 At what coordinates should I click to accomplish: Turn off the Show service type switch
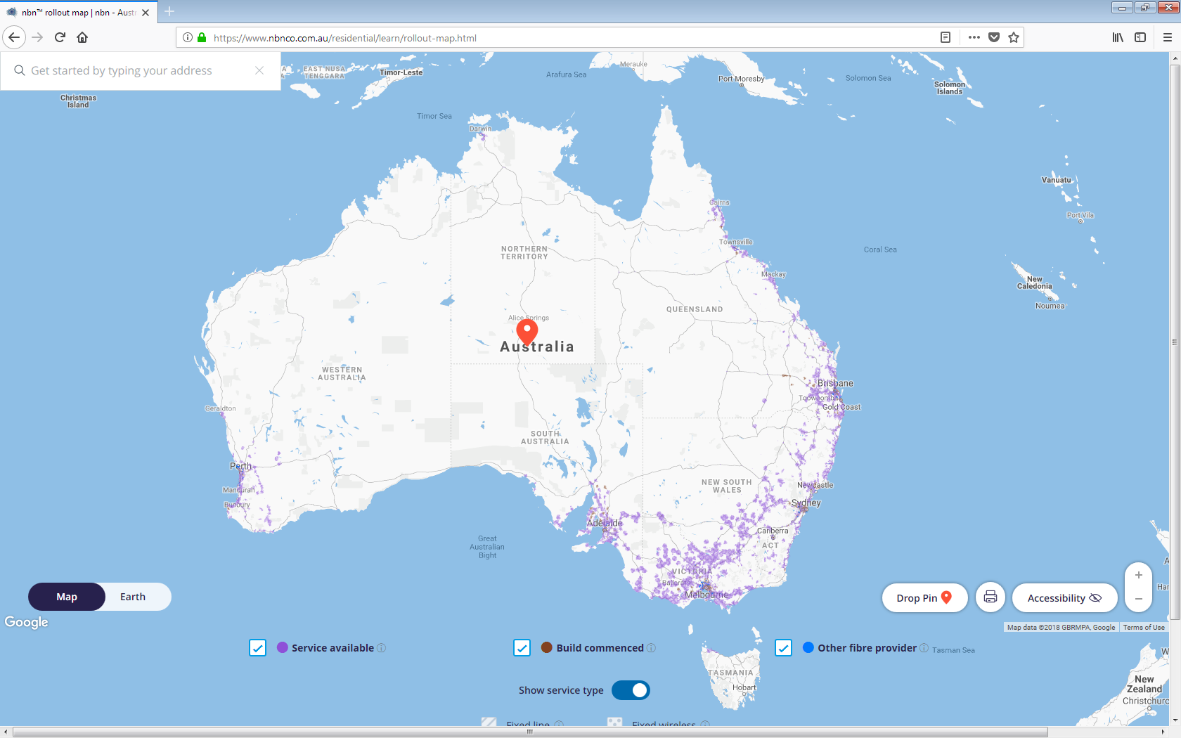(631, 690)
